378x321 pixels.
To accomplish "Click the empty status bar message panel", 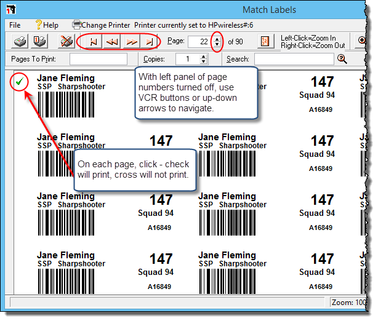I will (x=167, y=302).
